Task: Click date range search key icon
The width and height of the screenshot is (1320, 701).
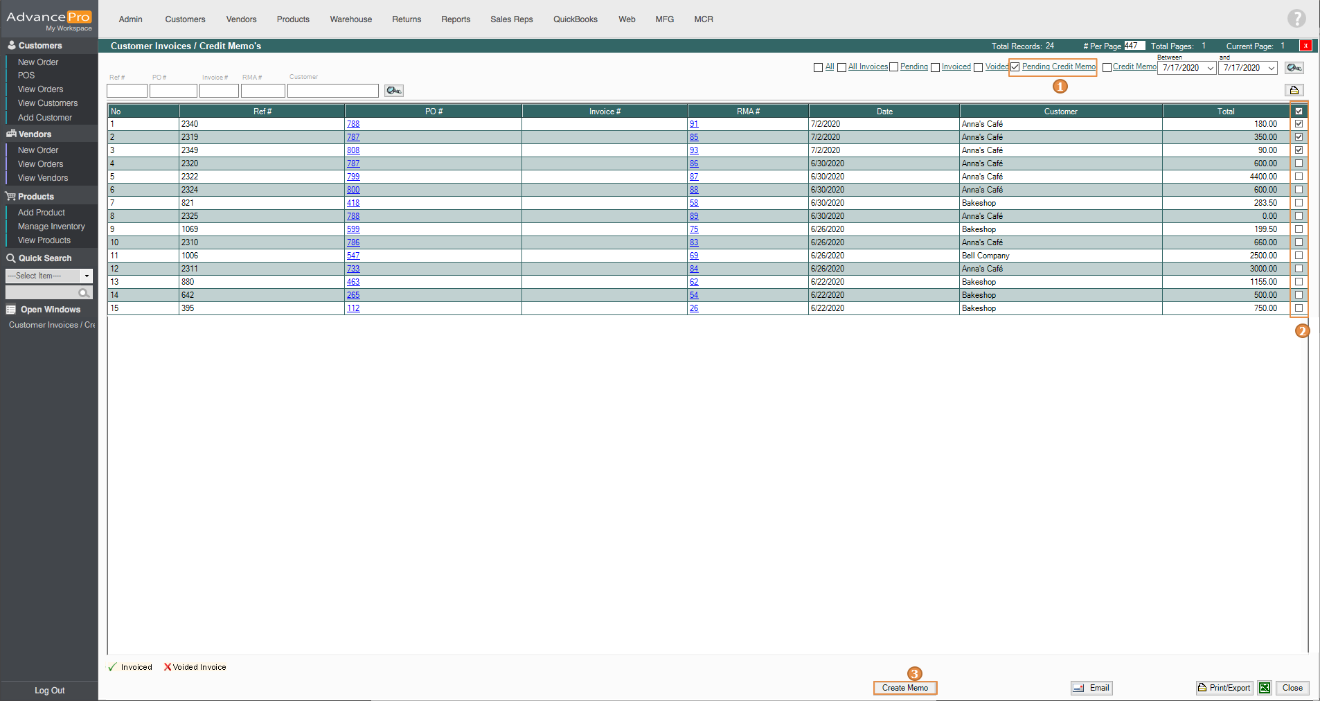Action: (x=1294, y=68)
